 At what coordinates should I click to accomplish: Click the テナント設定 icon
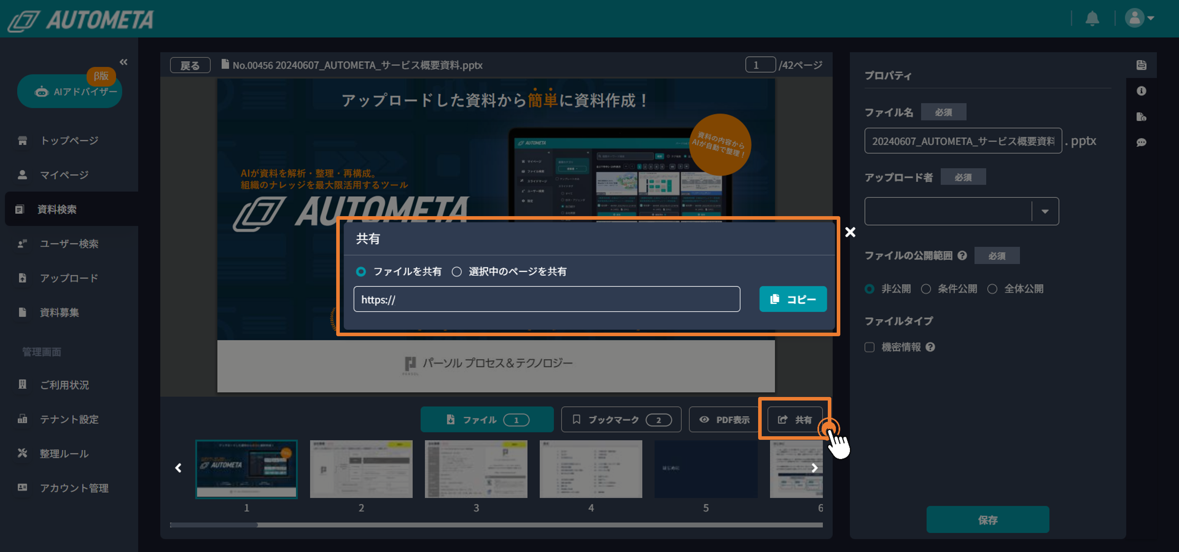click(x=23, y=418)
